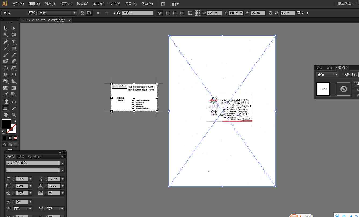Select the Mesh tool
This screenshot has height=217, width=359.
(6, 88)
